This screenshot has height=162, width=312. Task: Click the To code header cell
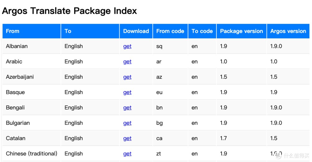pos(202,31)
